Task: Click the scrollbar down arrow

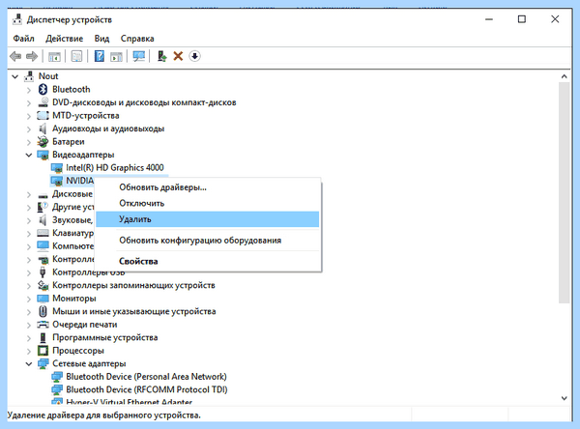Action: coord(565,398)
